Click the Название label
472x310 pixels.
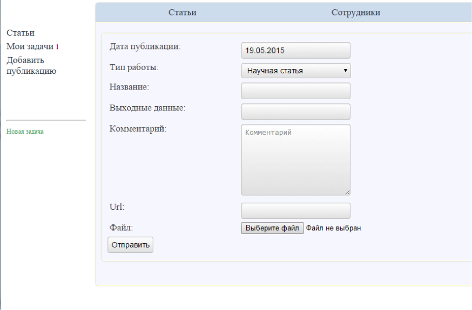click(129, 87)
